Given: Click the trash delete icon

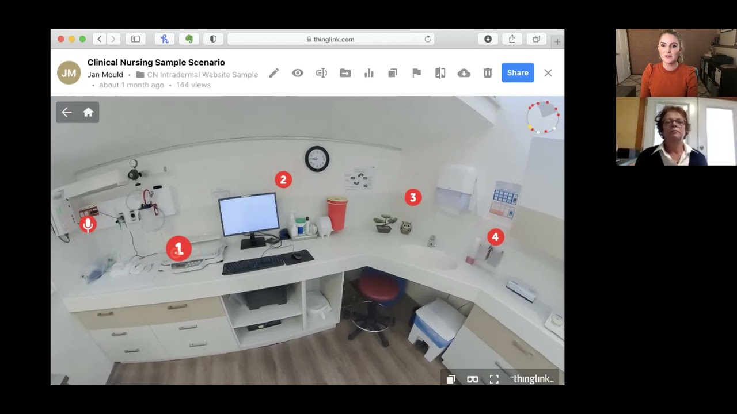Looking at the screenshot, I should click(488, 73).
